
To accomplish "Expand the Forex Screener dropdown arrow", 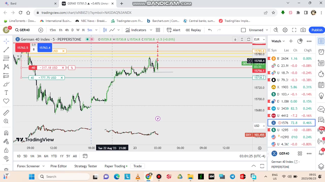I will (x=43, y=166).
